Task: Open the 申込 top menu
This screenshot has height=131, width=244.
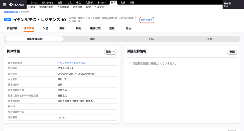Action: [x=79, y=3]
